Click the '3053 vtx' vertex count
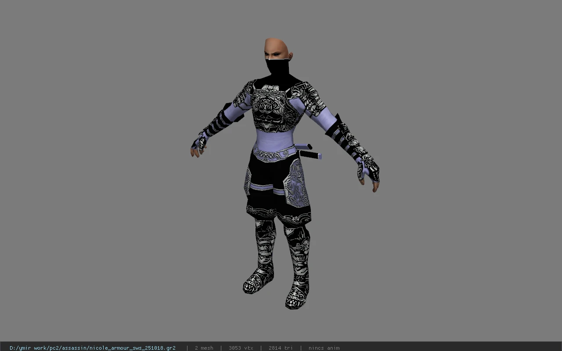Viewport: 562px width, 351px height. (x=241, y=348)
